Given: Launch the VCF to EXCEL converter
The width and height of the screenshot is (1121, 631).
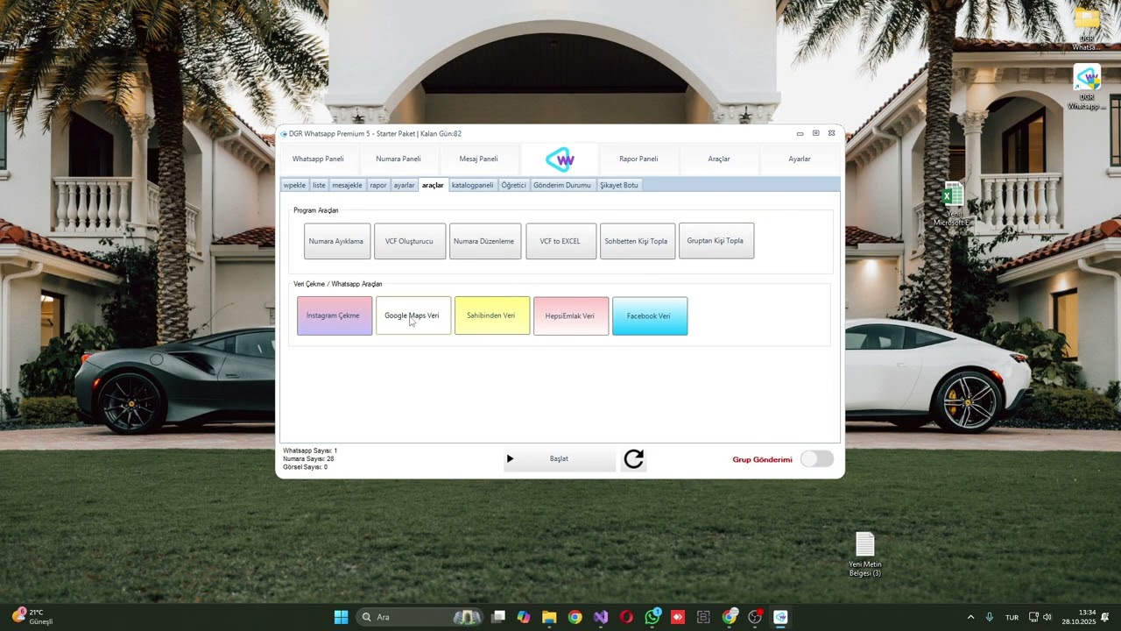Looking at the screenshot, I should pyautogui.click(x=560, y=241).
